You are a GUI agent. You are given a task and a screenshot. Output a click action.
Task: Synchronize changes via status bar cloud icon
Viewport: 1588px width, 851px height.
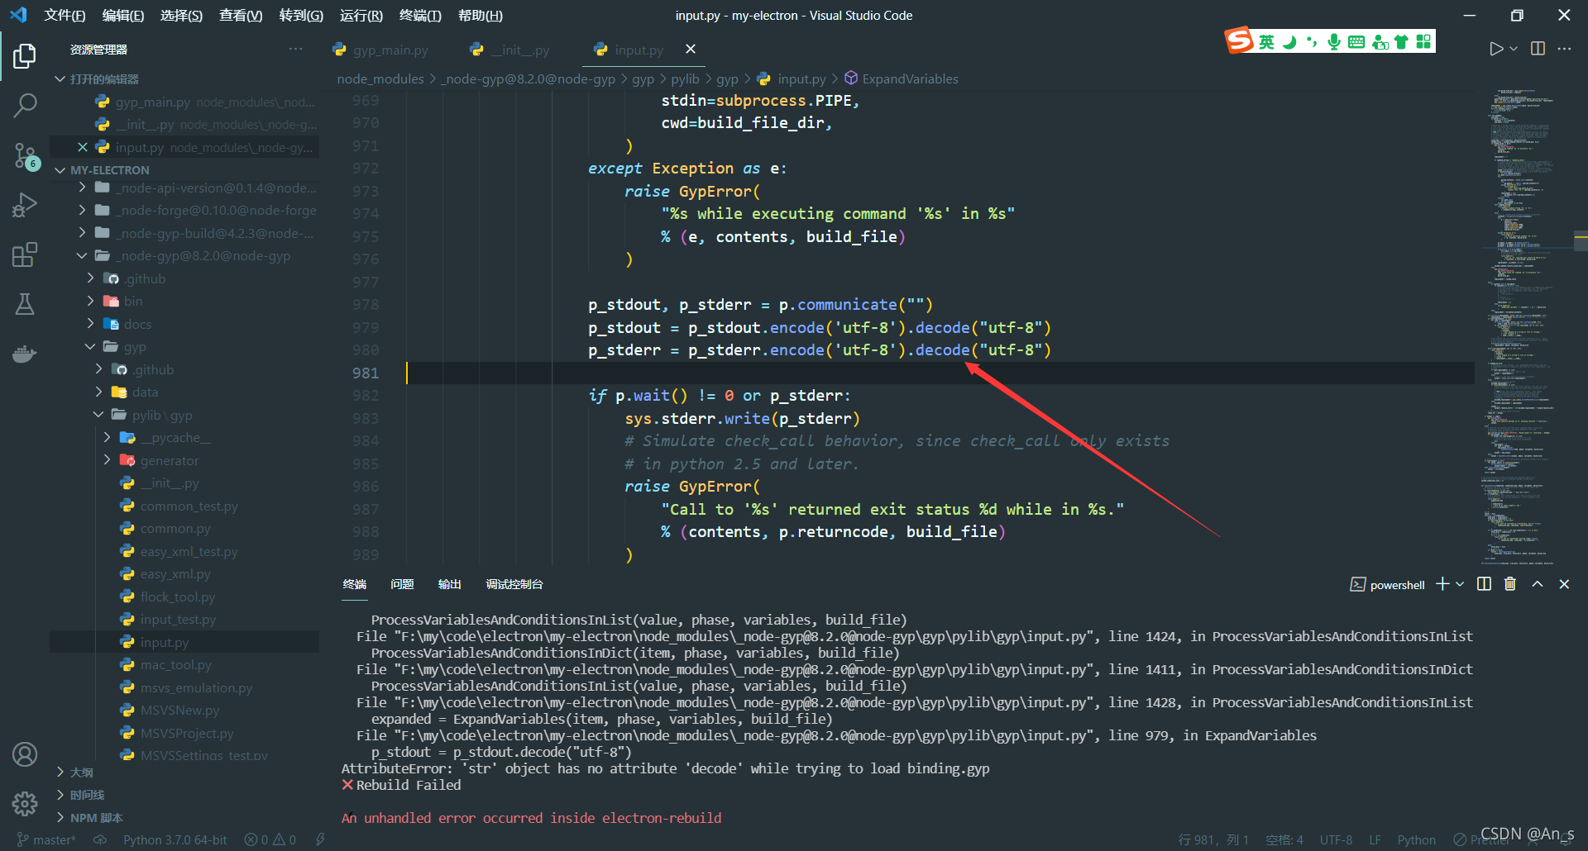click(x=100, y=839)
